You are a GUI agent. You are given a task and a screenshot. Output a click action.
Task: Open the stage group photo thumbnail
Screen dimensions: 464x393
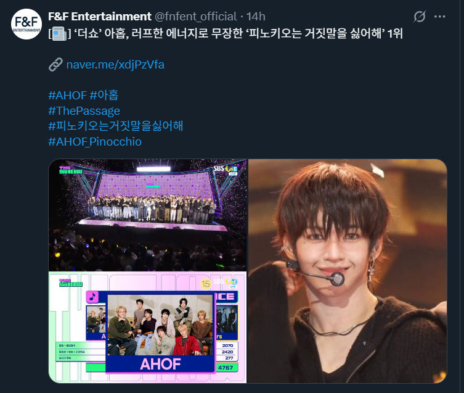(x=147, y=215)
